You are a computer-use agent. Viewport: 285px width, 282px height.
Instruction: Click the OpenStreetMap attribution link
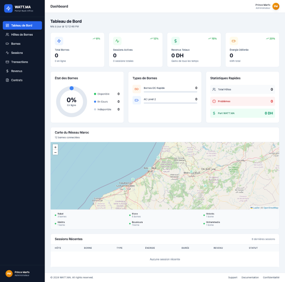(270, 208)
